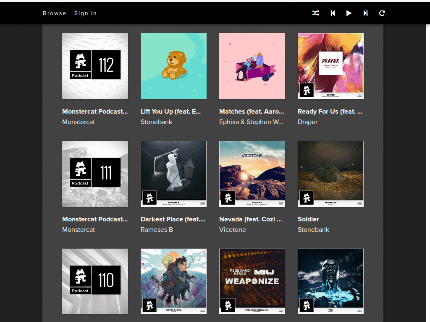Viewport: 430px width, 322px height.
Task: Click title Ready For Us (feat. ...
Action: [330, 112]
